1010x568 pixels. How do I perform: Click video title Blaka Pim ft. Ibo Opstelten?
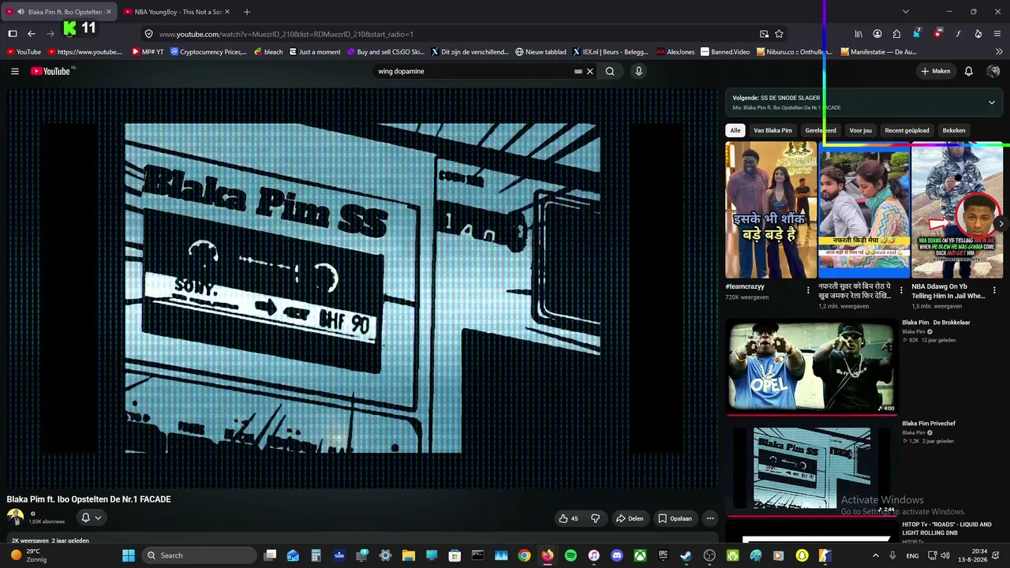pyautogui.click(x=88, y=499)
